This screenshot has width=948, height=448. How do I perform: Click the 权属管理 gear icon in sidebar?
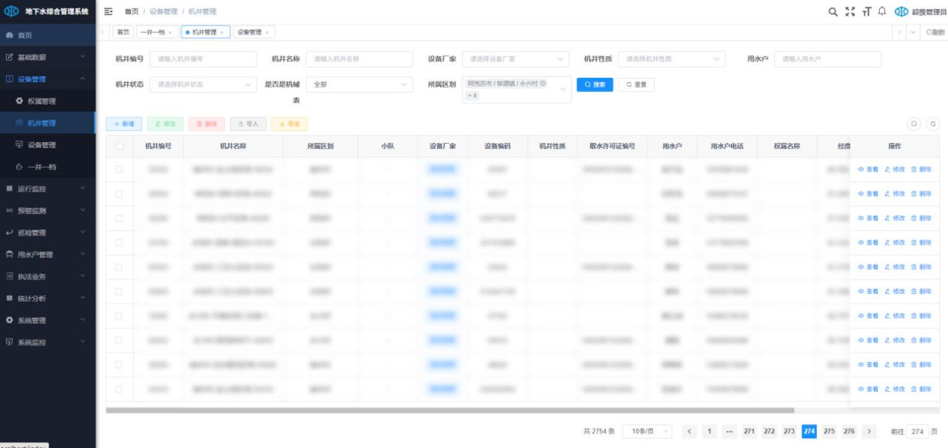tap(19, 101)
